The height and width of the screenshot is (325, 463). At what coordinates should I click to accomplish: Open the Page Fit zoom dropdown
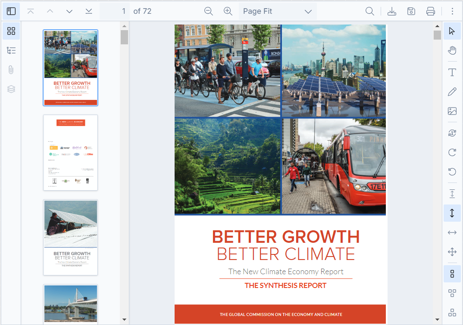277,11
